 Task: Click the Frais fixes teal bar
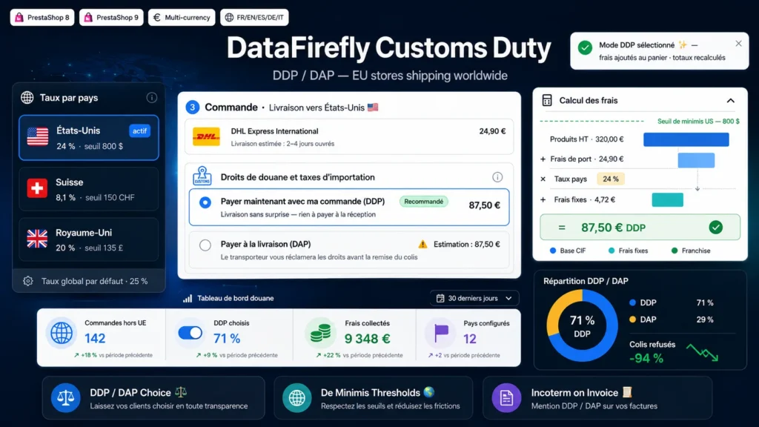coord(668,199)
